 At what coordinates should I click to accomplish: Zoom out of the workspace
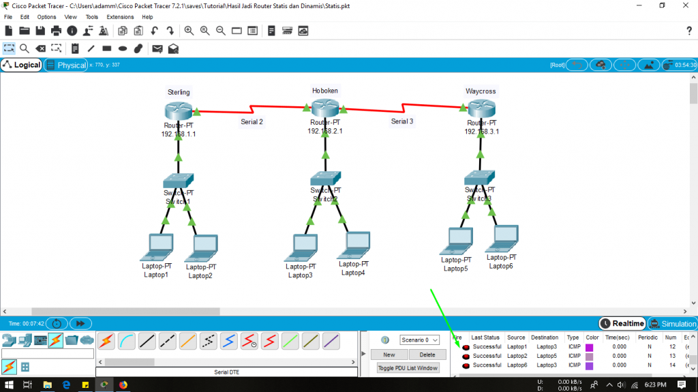(x=220, y=31)
